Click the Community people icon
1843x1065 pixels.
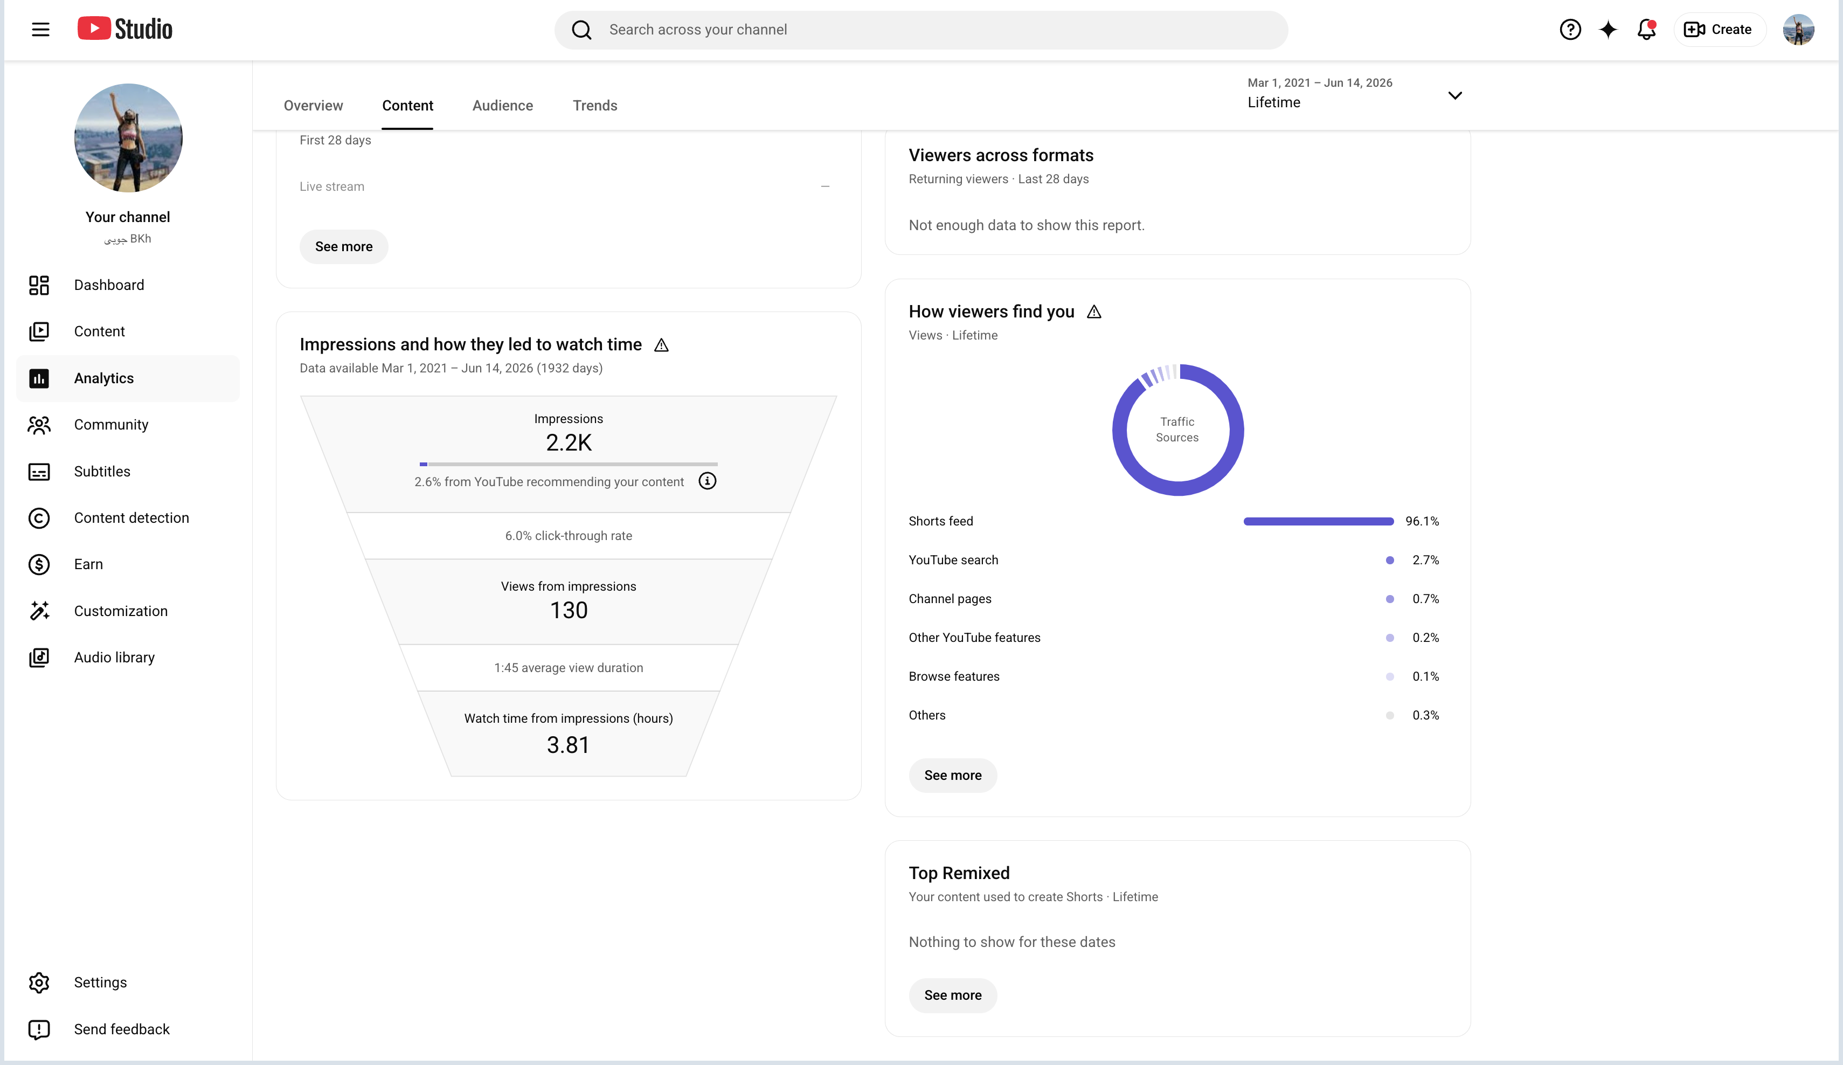[39, 425]
